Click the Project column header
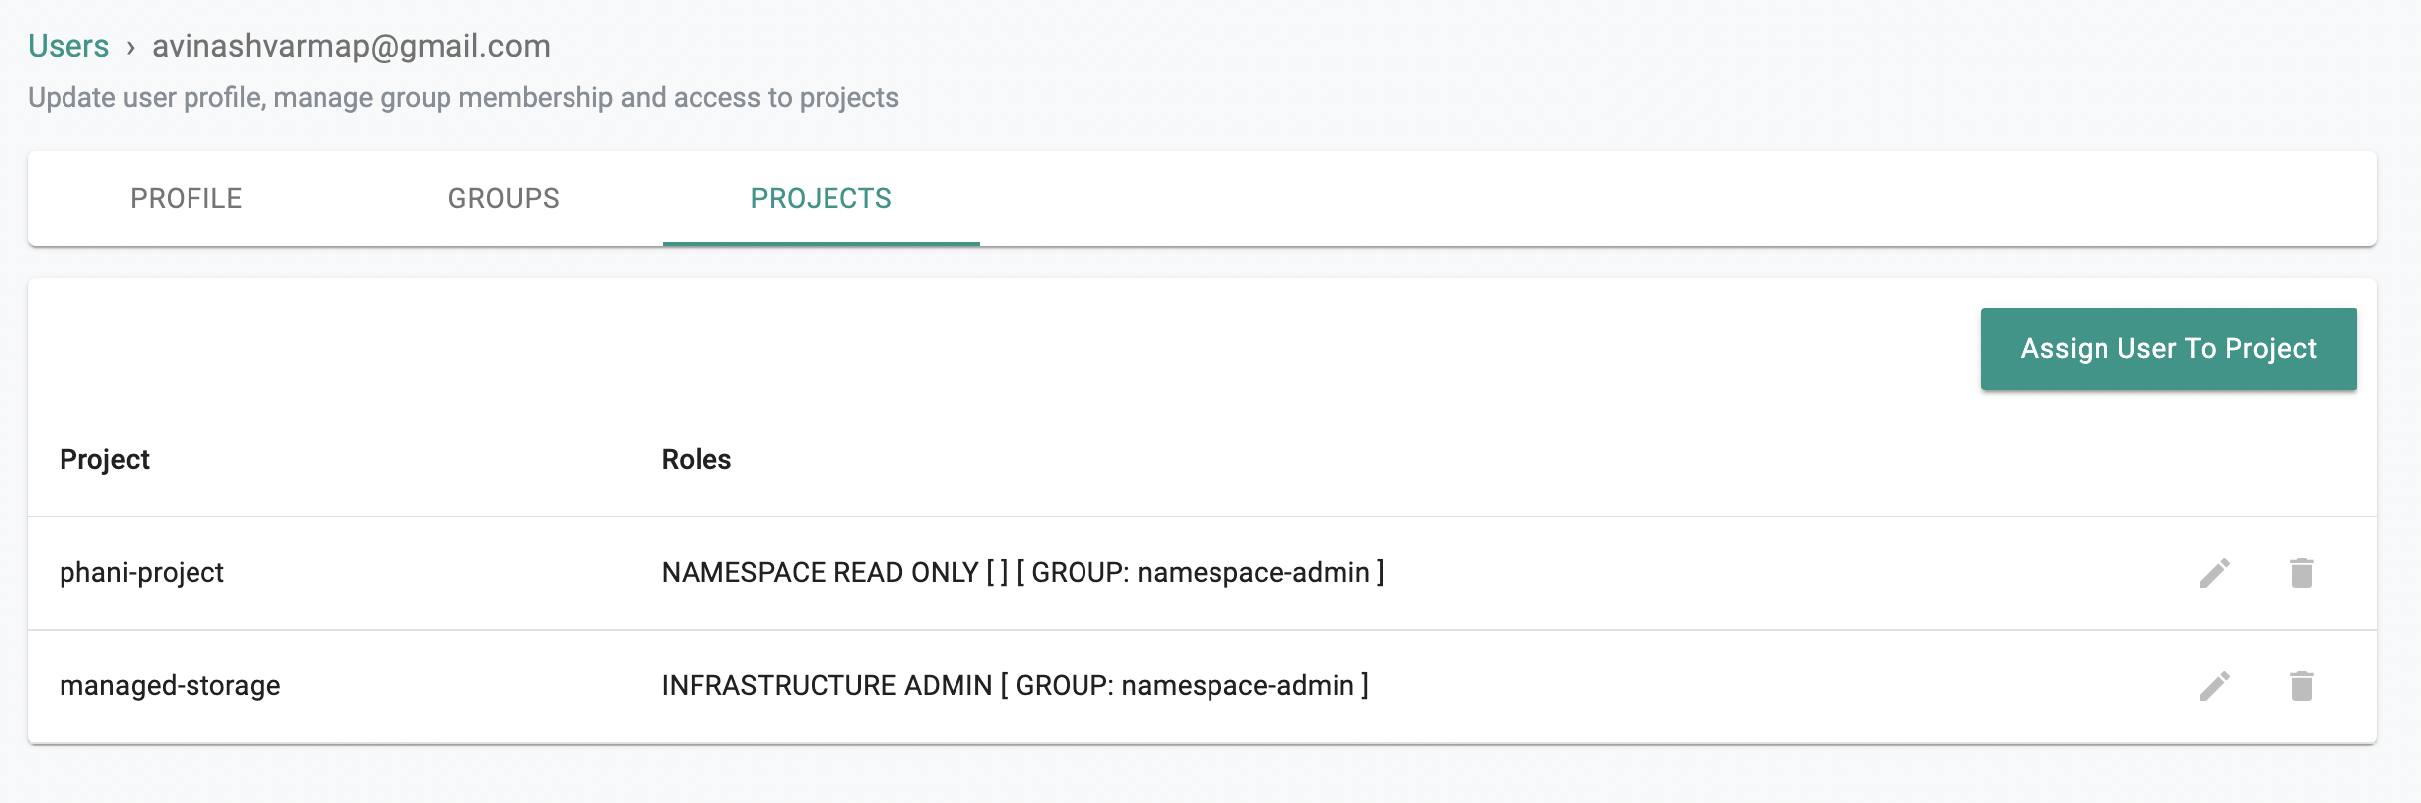The image size is (2421, 803). tap(104, 460)
